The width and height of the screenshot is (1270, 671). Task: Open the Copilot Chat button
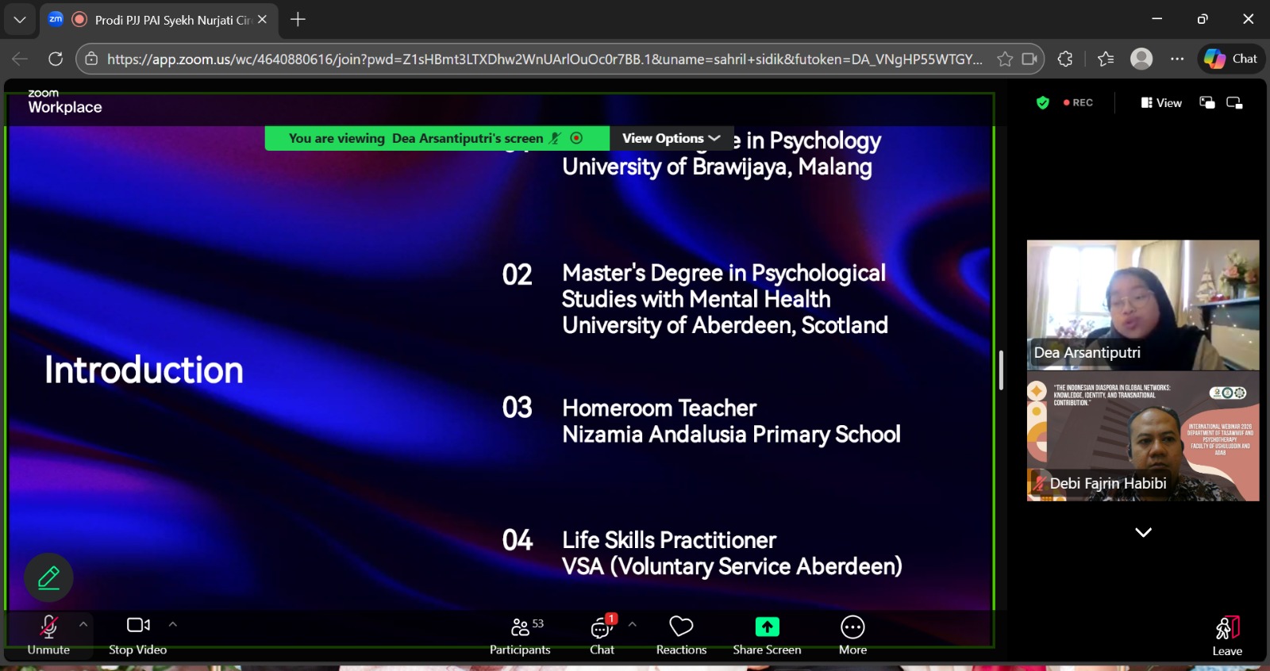point(1231,59)
